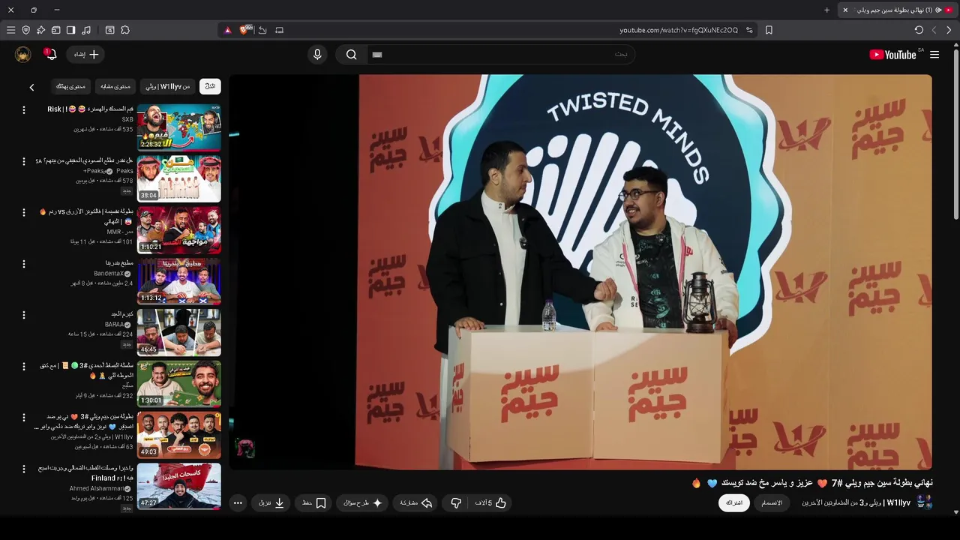Close the YouTube browser tab
Image resolution: width=960 pixels, height=540 pixels.
point(845,10)
